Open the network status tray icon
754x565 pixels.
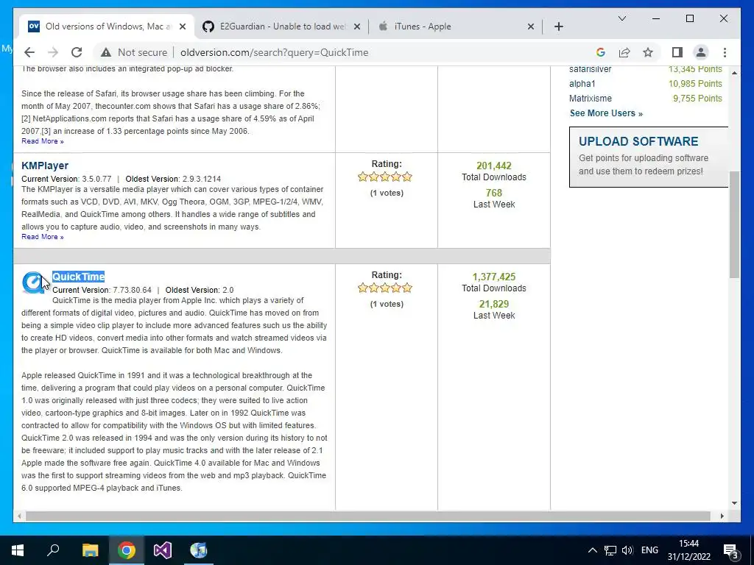pyautogui.click(x=610, y=550)
